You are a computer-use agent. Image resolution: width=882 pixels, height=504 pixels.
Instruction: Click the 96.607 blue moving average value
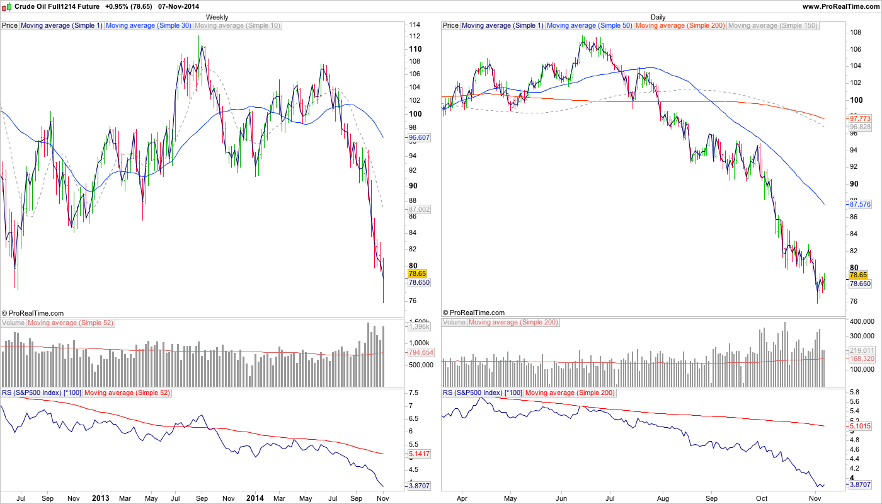click(419, 137)
